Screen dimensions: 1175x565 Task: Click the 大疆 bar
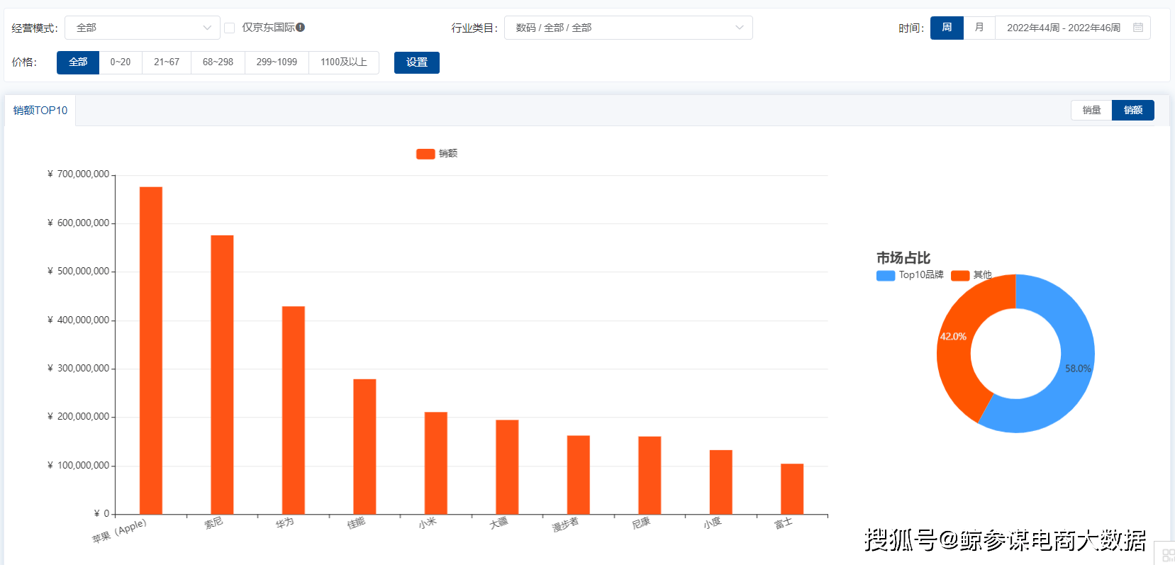(507, 467)
